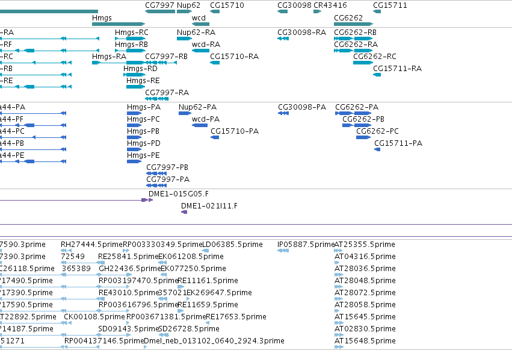Select the Nup62 gene label
Image resolution: width=512 pixels, height=350 pixels.
point(188,5)
